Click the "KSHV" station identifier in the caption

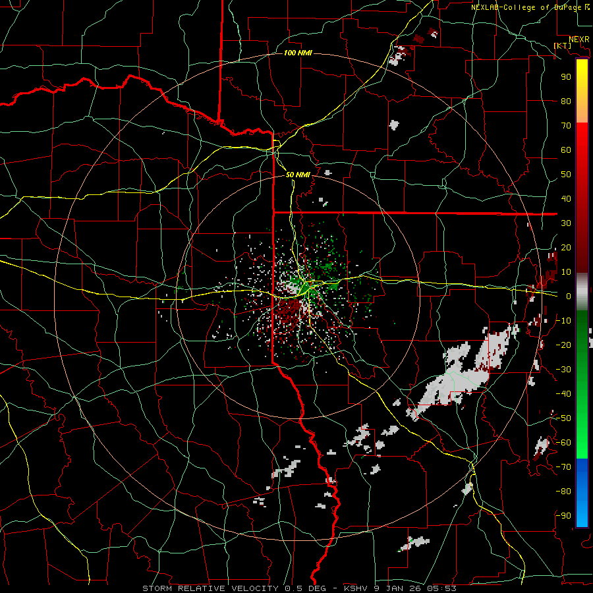356,588
